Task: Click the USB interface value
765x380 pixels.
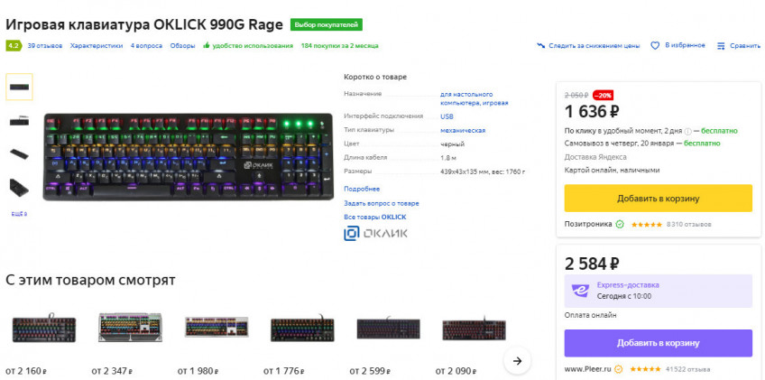Action: pyautogui.click(x=447, y=116)
